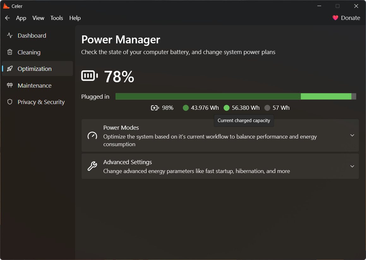Click the Privacy & Security shield icon
Image resolution: width=366 pixels, height=260 pixels.
coord(10,102)
